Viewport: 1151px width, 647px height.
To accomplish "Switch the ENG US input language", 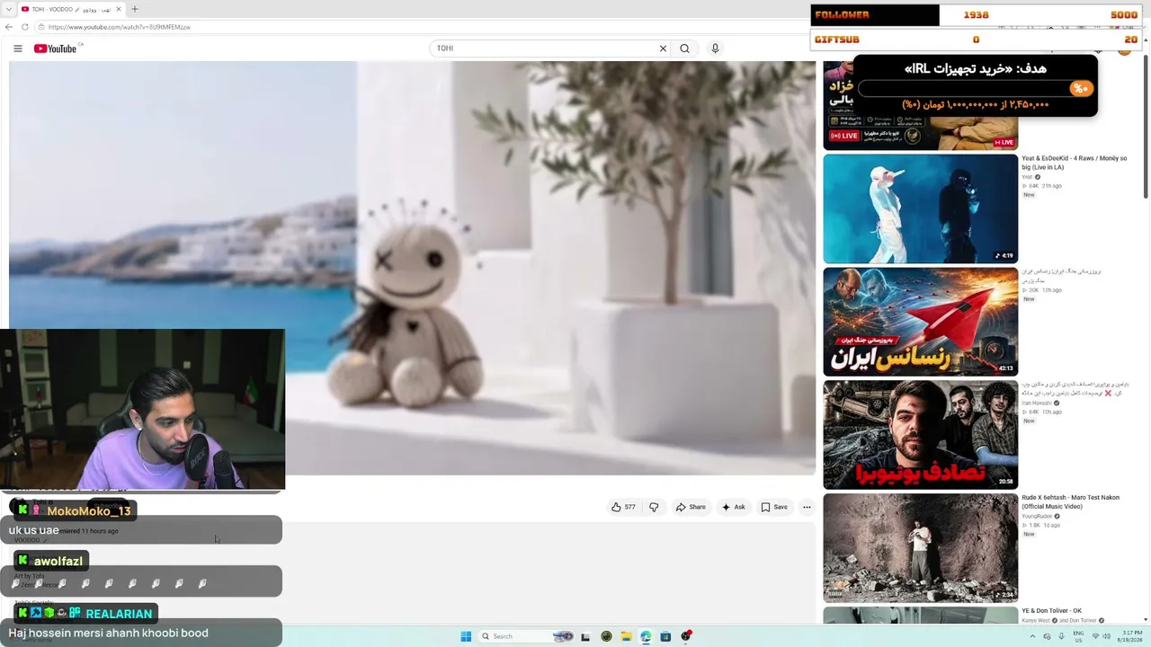I will [1078, 636].
